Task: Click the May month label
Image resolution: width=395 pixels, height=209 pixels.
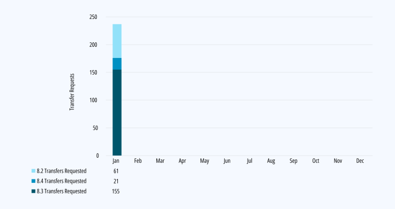Action: [204, 161]
